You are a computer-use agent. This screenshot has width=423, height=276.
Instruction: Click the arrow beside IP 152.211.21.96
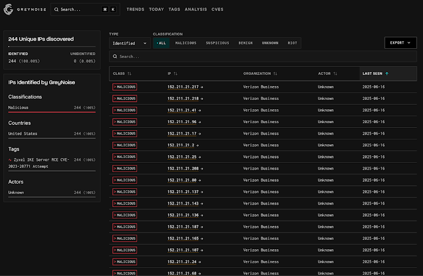click(x=200, y=122)
